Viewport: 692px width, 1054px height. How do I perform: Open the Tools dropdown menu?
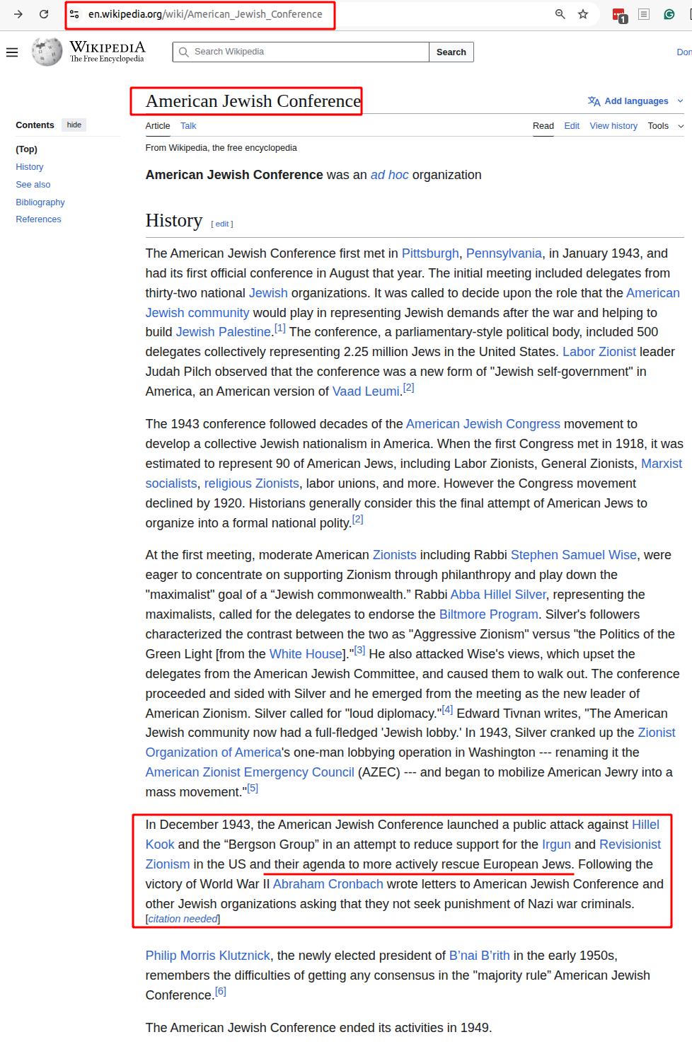point(665,126)
